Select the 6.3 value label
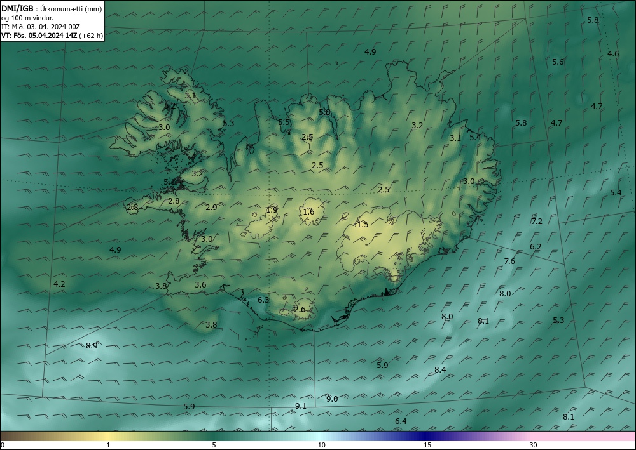This screenshot has height=450, width=636. [x=263, y=300]
